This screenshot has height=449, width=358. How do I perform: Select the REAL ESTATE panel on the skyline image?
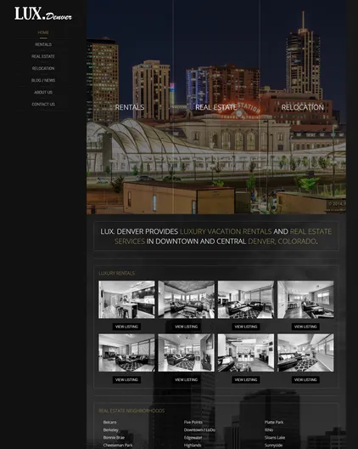(x=216, y=107)
